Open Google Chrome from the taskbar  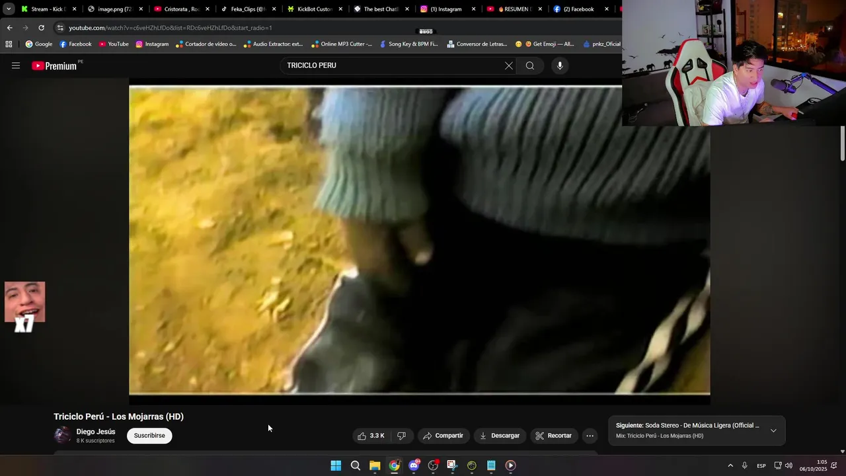pos(394,465)
